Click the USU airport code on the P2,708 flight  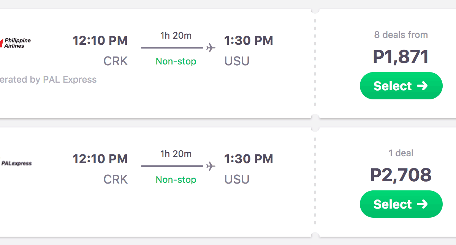[x=237, y=179]
